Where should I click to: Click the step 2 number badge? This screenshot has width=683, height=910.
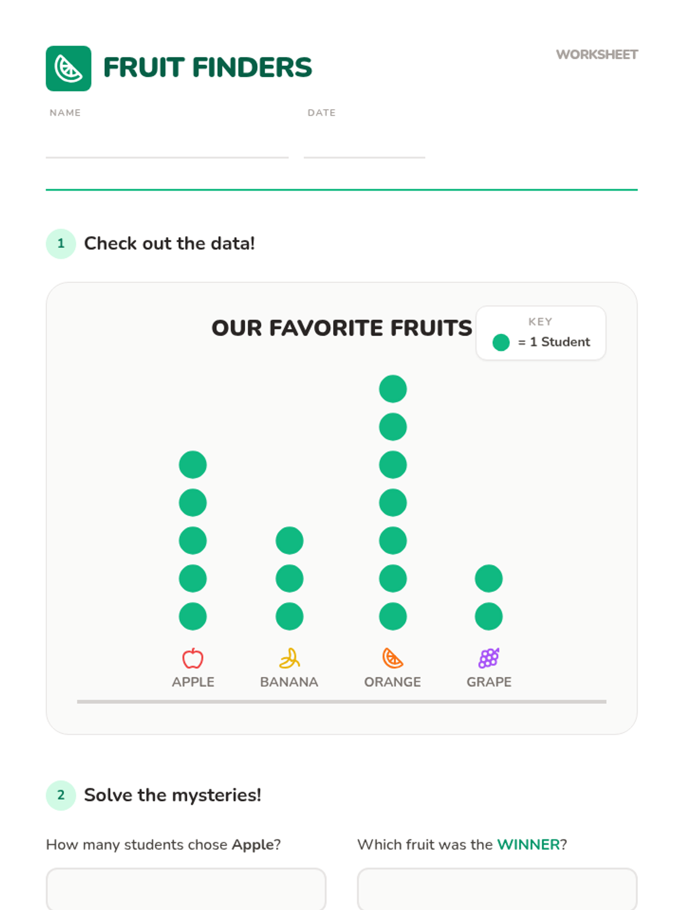click(61, 795)
